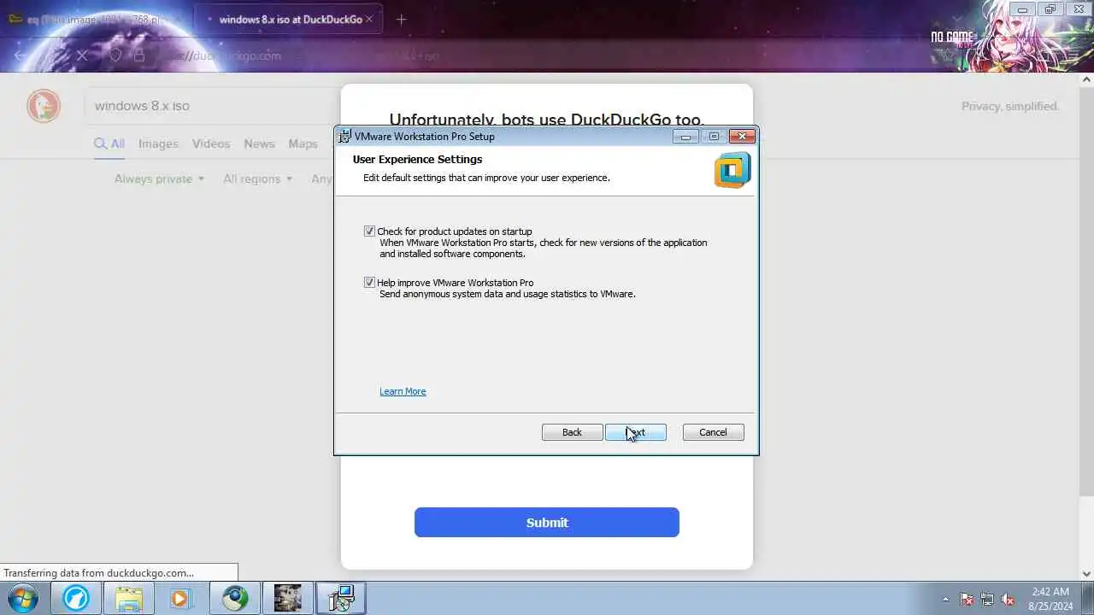Image resolution: width=1094 pixels, height=615 pixels.
Task: Uncheck 'Check for product updates on startup'
Action: [369, 231]
